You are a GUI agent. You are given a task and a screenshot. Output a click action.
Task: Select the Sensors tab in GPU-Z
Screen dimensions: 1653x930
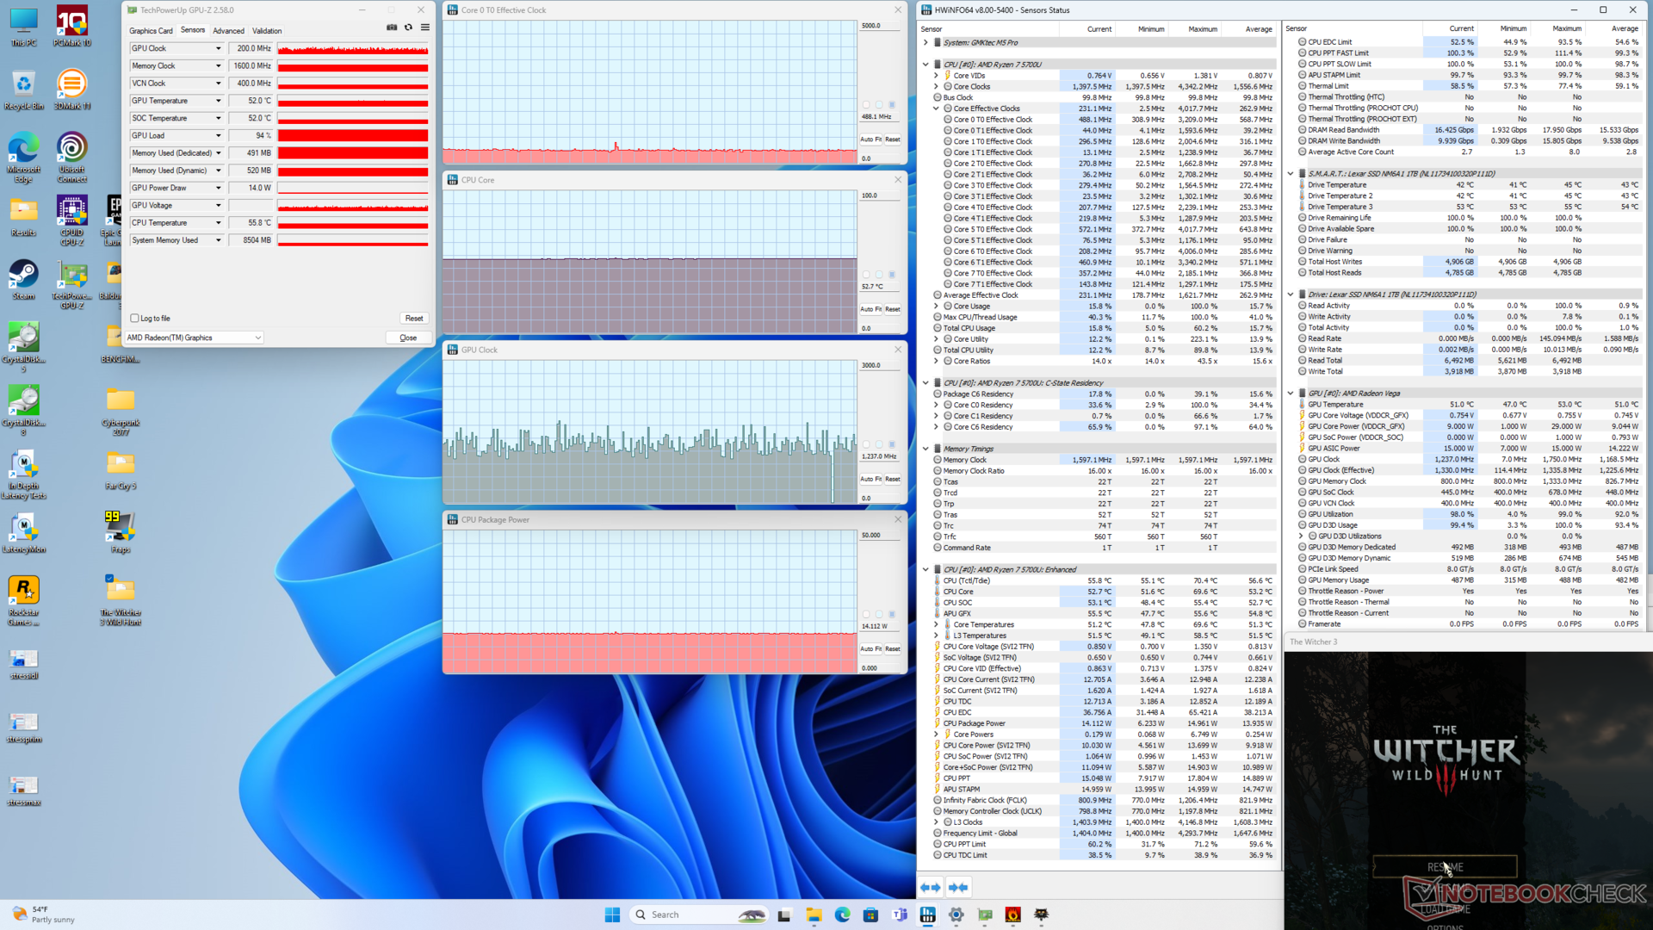pos(193,30)
